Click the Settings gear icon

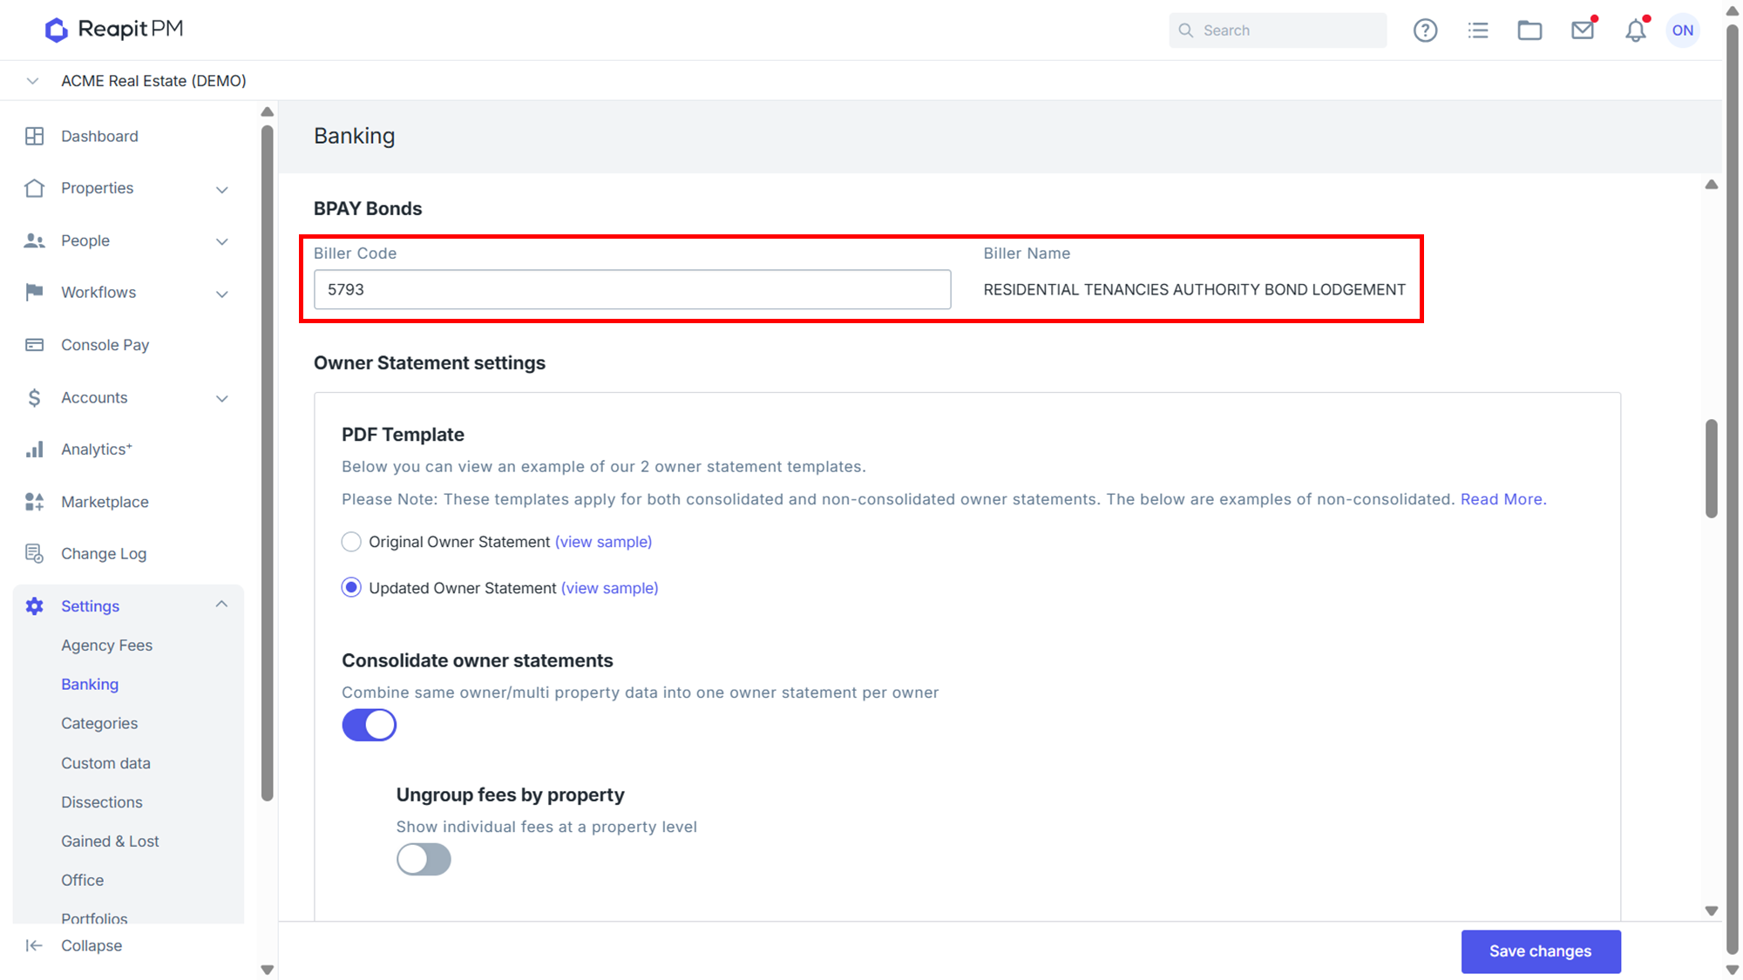click(x=35, y=606)
